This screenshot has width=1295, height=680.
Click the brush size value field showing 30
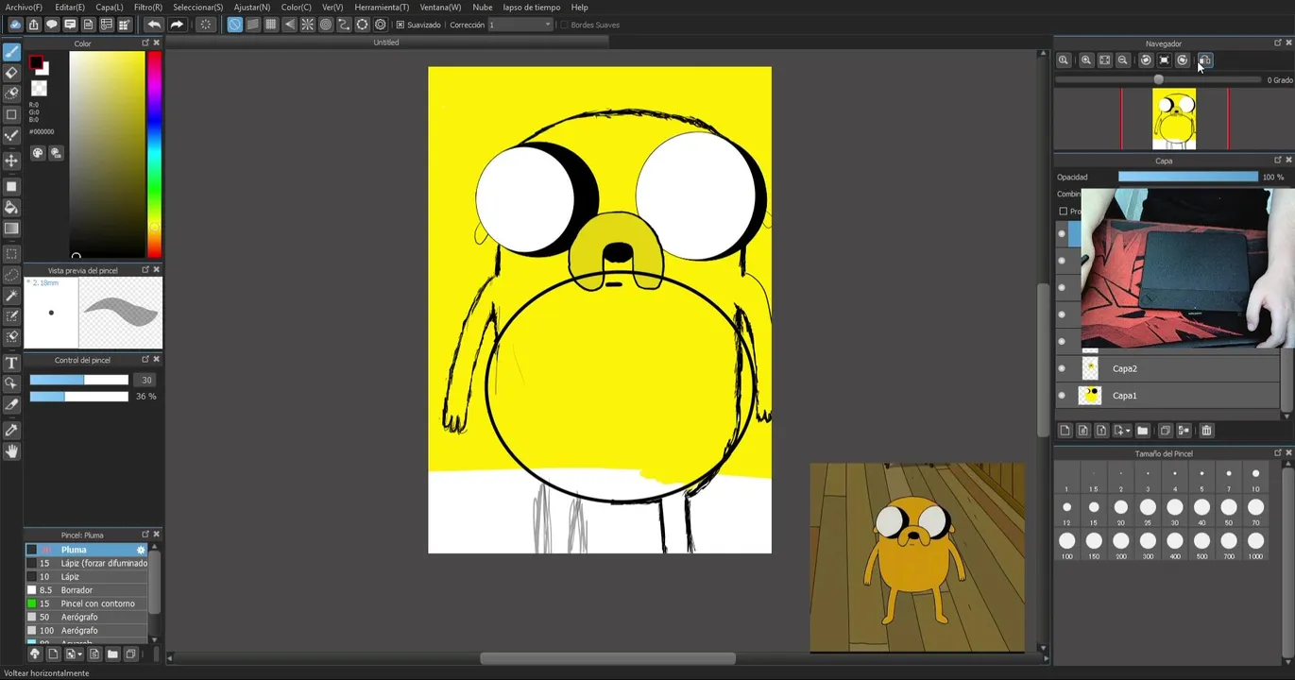click(145, 380)
